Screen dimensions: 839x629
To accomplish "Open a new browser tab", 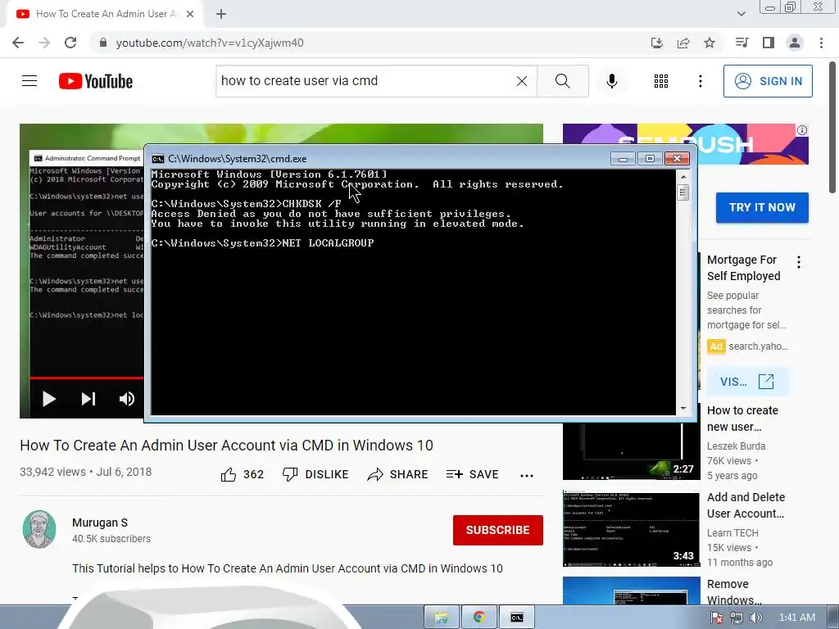I will coord(221,15).
